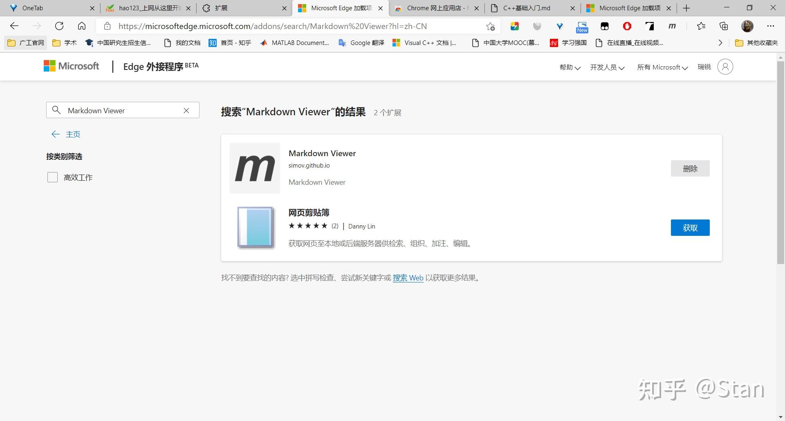Switch to the C++基础入门.md tab
This screenshot has width=785, height=421.
coord(532,8)
